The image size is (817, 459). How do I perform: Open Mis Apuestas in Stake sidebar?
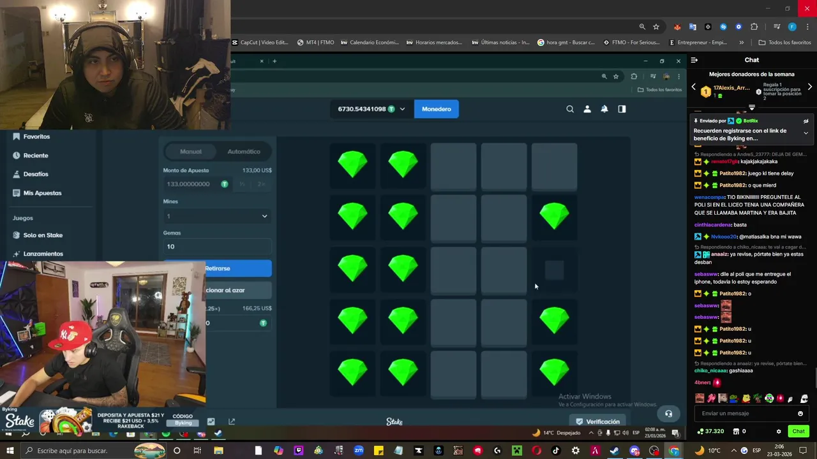click(37, 193)
